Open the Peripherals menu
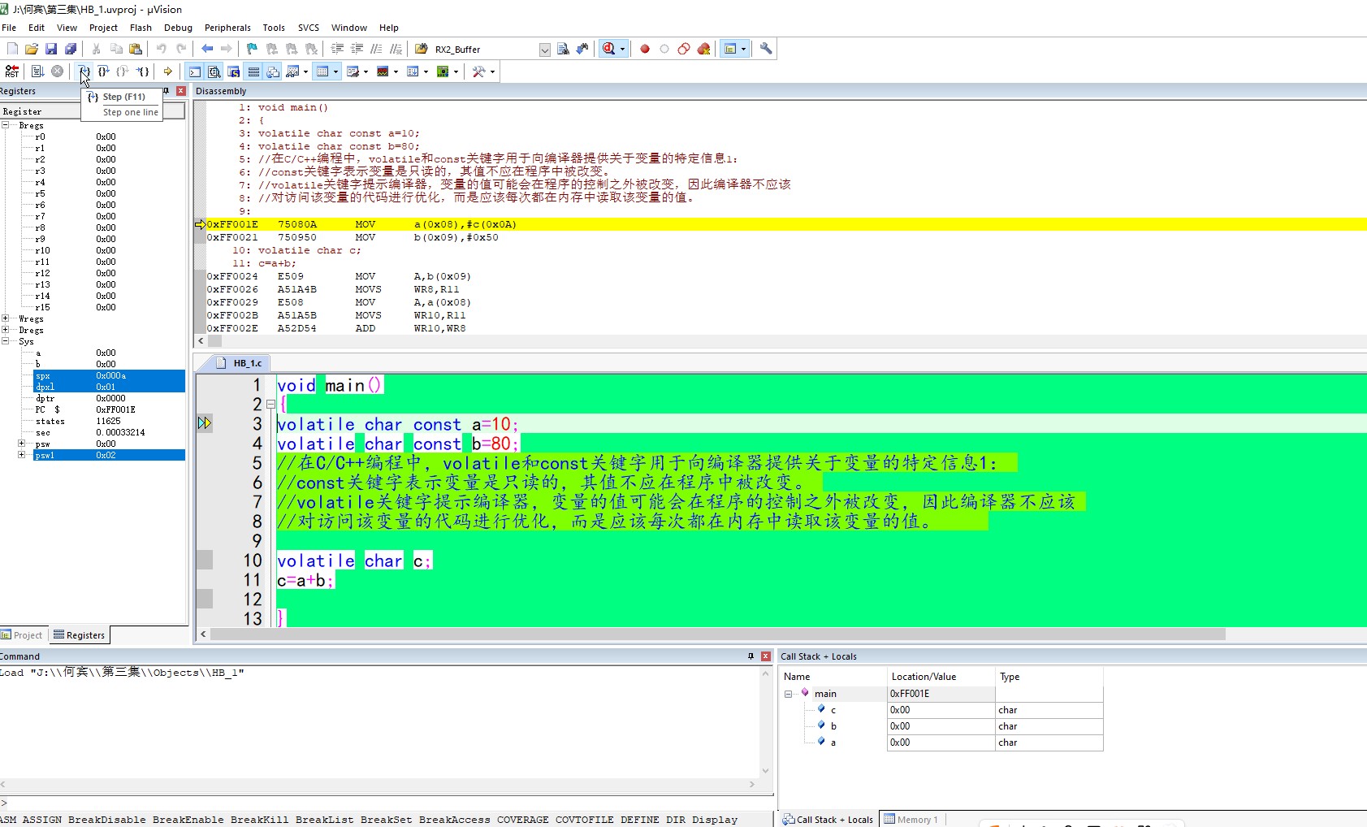The height and width of the screenshot is (827, 1367). pyautogui.click(x=227, y=28)
